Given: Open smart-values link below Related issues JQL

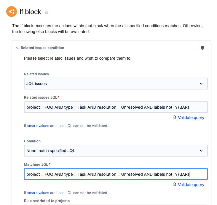Looking at the screenshot, I should (x=38, y=126).
